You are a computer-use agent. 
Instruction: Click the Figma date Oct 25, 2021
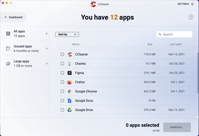tap(177, 73)
